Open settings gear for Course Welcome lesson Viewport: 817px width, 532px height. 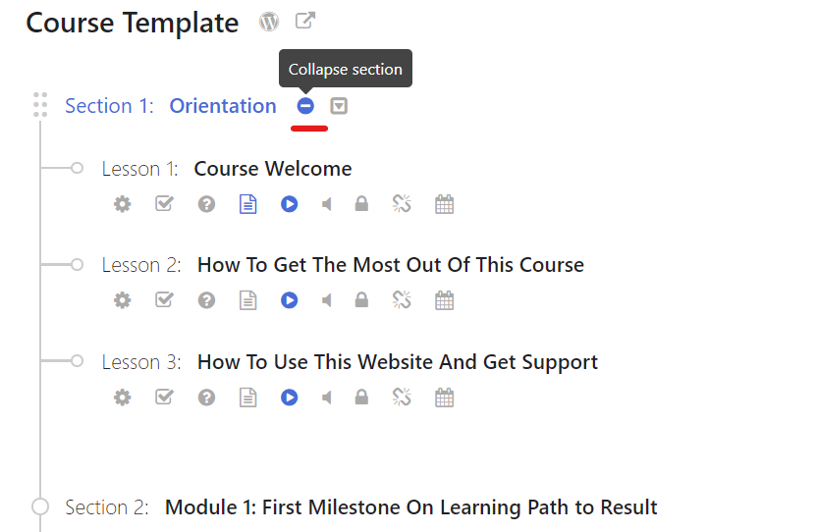point(122,204)
